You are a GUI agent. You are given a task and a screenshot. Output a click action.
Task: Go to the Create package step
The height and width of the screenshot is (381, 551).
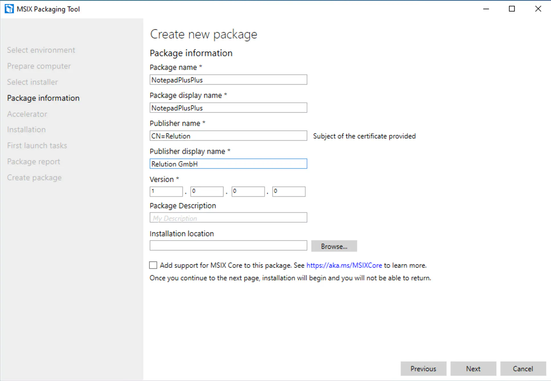[x=34, y=177]
